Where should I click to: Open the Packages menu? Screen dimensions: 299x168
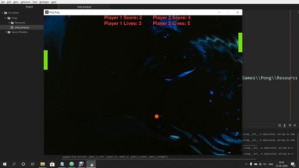[x=44, y=2]
